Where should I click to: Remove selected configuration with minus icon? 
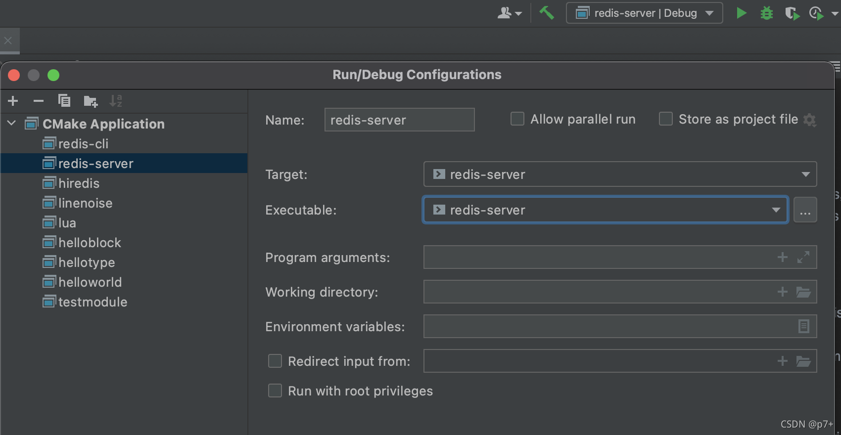pyautogui.click(x=39, y=101)
